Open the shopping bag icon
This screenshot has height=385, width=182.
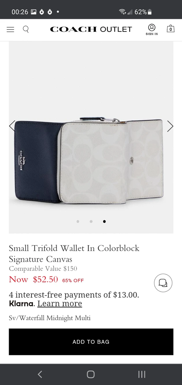171,29
